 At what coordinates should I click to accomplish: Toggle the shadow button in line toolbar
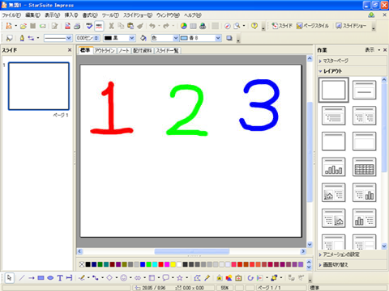(229, 38)
